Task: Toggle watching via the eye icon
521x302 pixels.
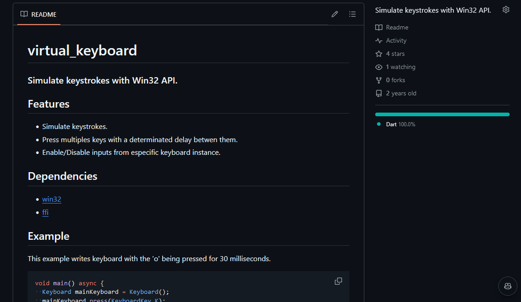Action: click(379, 67)
